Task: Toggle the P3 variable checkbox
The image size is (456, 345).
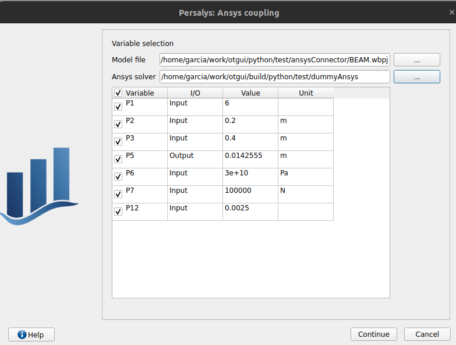Action: pos(118,142)
